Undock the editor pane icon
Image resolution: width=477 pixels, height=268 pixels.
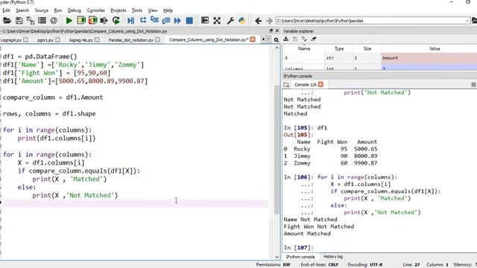[x=271, y=31]
